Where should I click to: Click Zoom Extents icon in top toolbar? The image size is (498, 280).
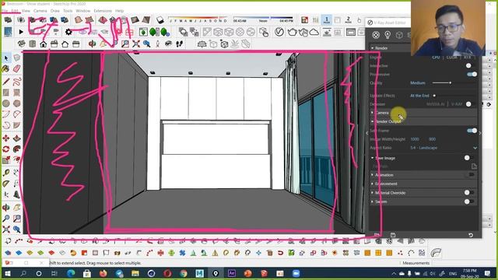pyautogui.click(x=136, y=44)
